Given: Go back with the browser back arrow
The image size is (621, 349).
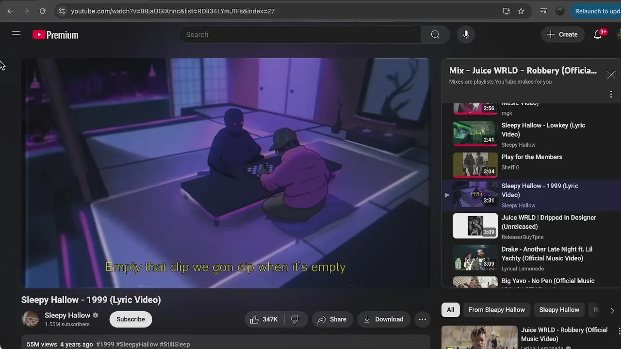Looking at the screenshot, I should [x=10, y=11].
